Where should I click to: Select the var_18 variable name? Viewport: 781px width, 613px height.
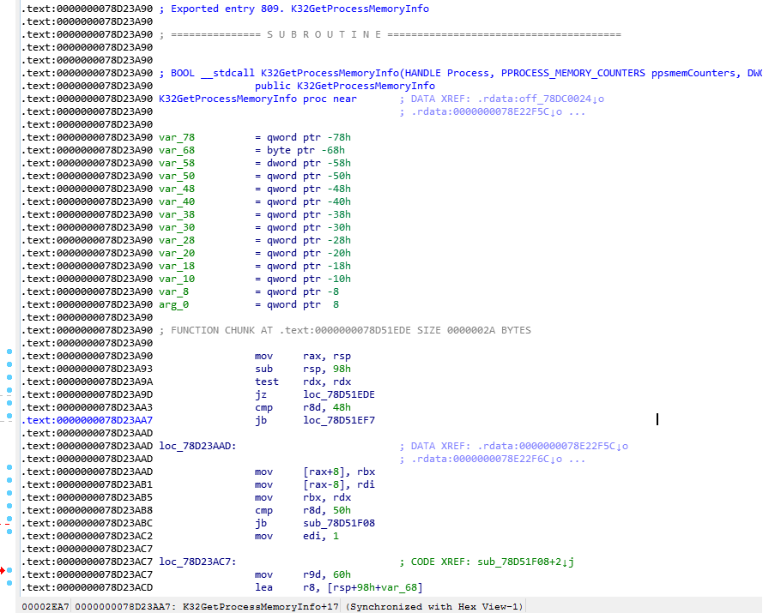[177, 266]
